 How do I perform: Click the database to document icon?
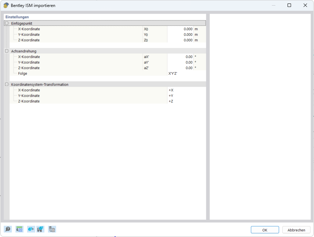(x=52, y=229)
